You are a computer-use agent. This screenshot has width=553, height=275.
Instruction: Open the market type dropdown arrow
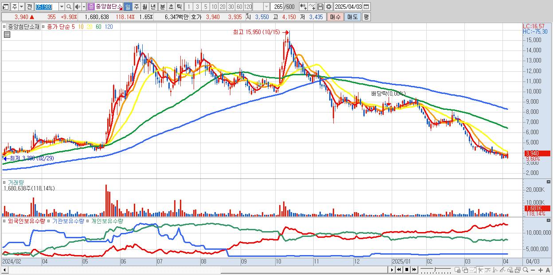pos(21,7)
